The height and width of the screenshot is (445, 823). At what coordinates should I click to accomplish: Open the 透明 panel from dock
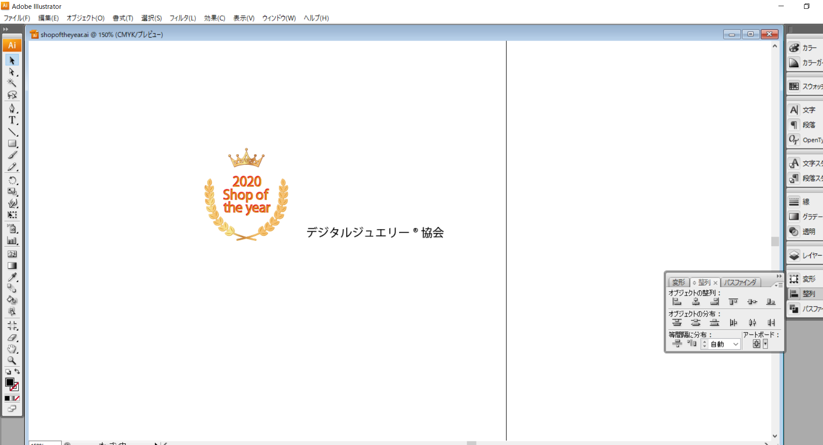805,231
